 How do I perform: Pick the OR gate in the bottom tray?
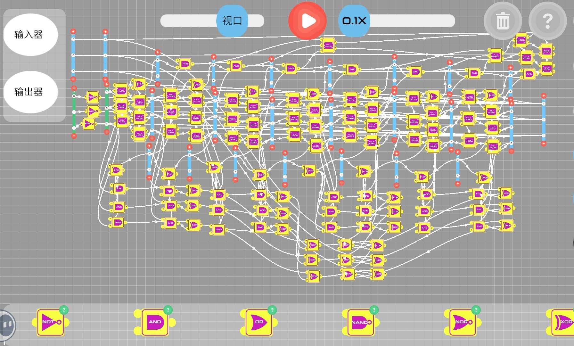(x=259, y=322)
